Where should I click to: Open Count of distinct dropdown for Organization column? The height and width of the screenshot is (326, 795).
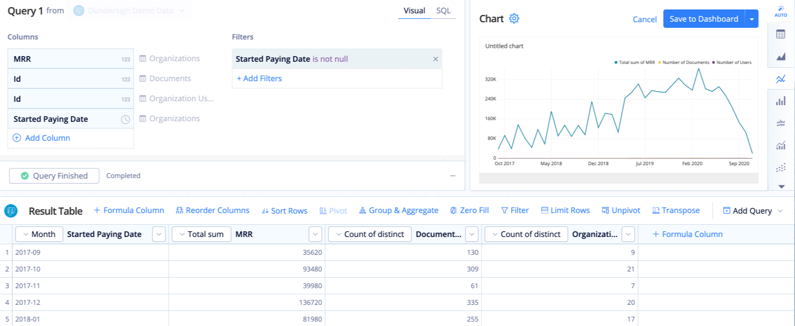pyautogui.click(x=527, y=234)
